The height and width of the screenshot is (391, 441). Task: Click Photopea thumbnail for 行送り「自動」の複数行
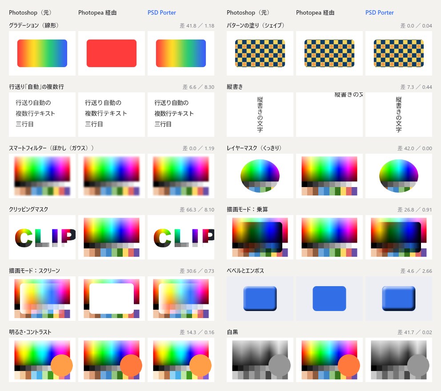coord(112,115)
